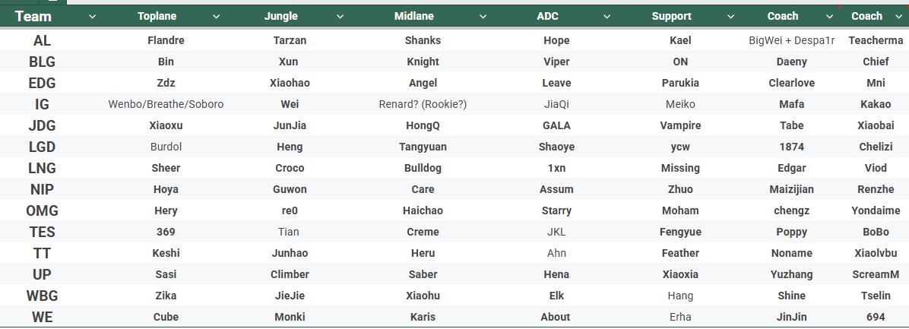Select the Clearlove coach cell

click(792, 83)
